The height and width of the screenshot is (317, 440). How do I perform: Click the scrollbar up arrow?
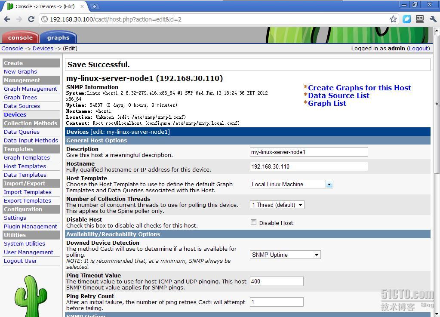(437, 30)
